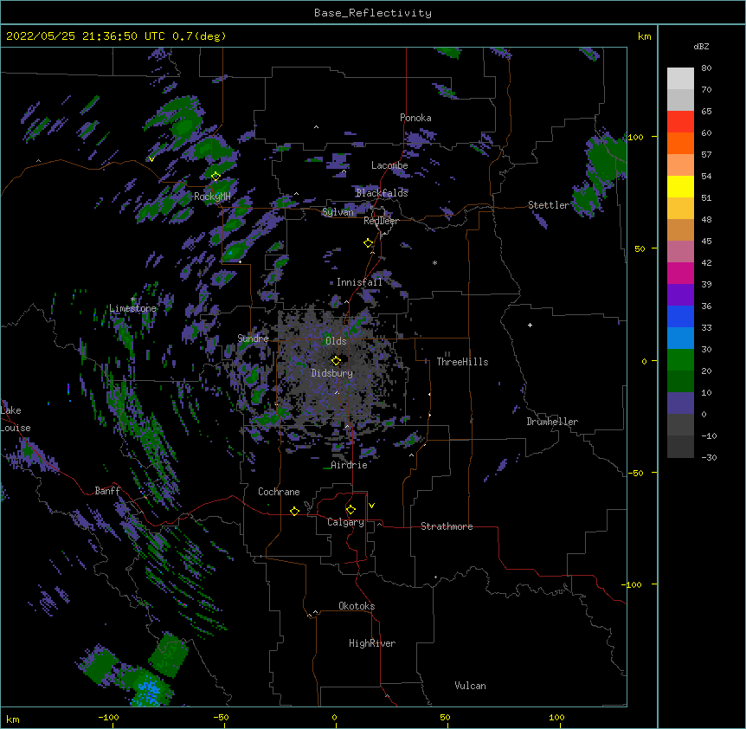Select the Strathmore label
746x729 pixels.
coord(447,526)
